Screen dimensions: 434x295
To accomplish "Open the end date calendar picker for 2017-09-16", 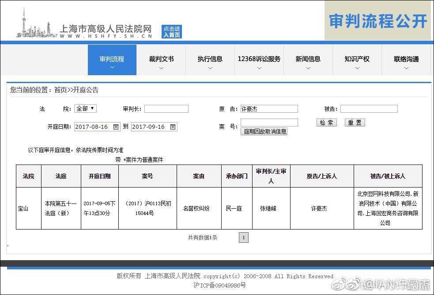I will click(173, 126).
